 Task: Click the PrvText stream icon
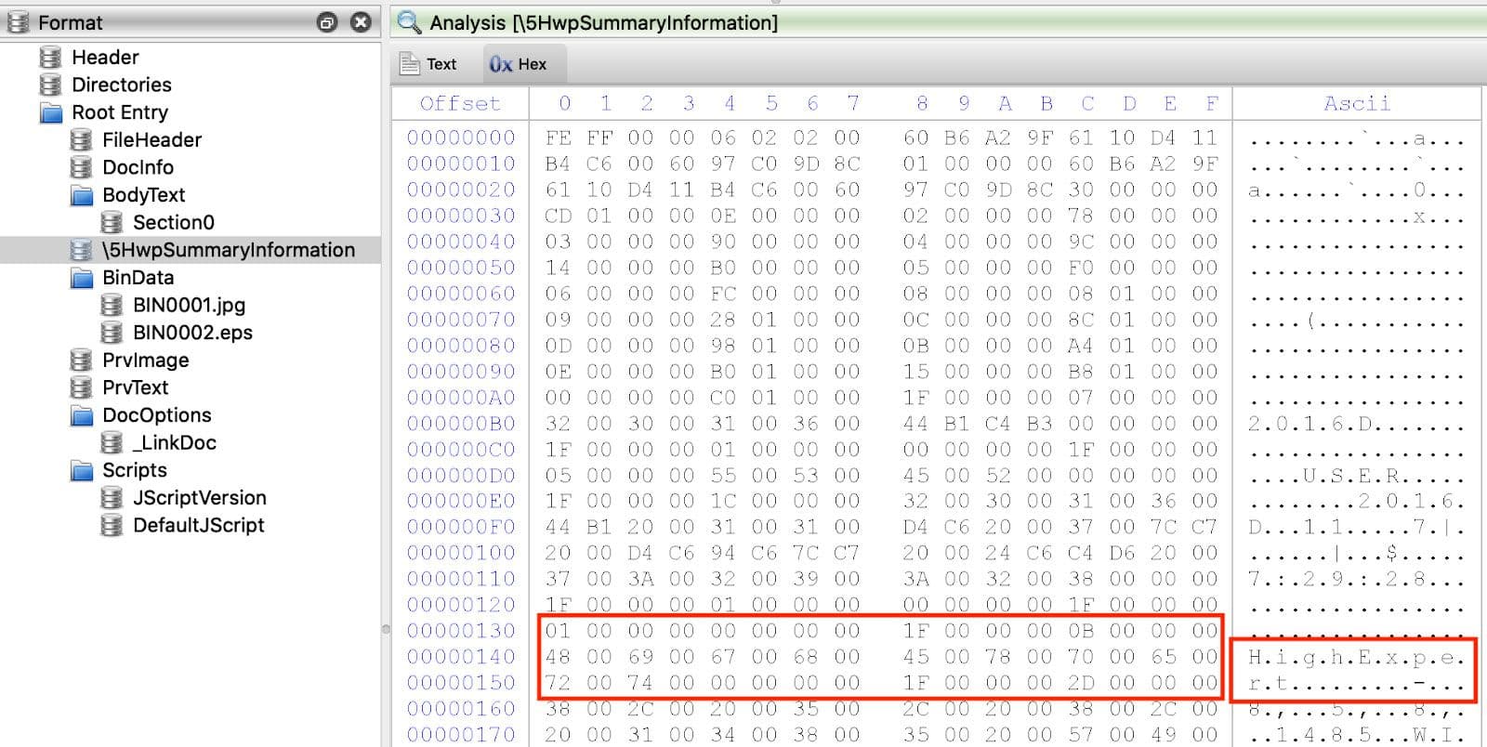click(81, 388)
